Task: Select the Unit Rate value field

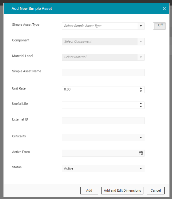Action: pos(100,90)
